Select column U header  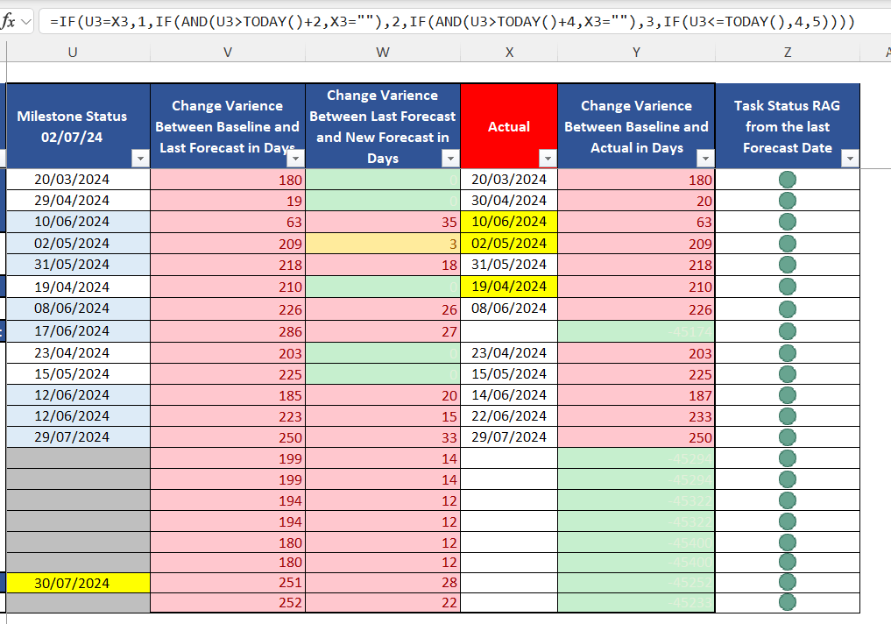coord(72,53)
